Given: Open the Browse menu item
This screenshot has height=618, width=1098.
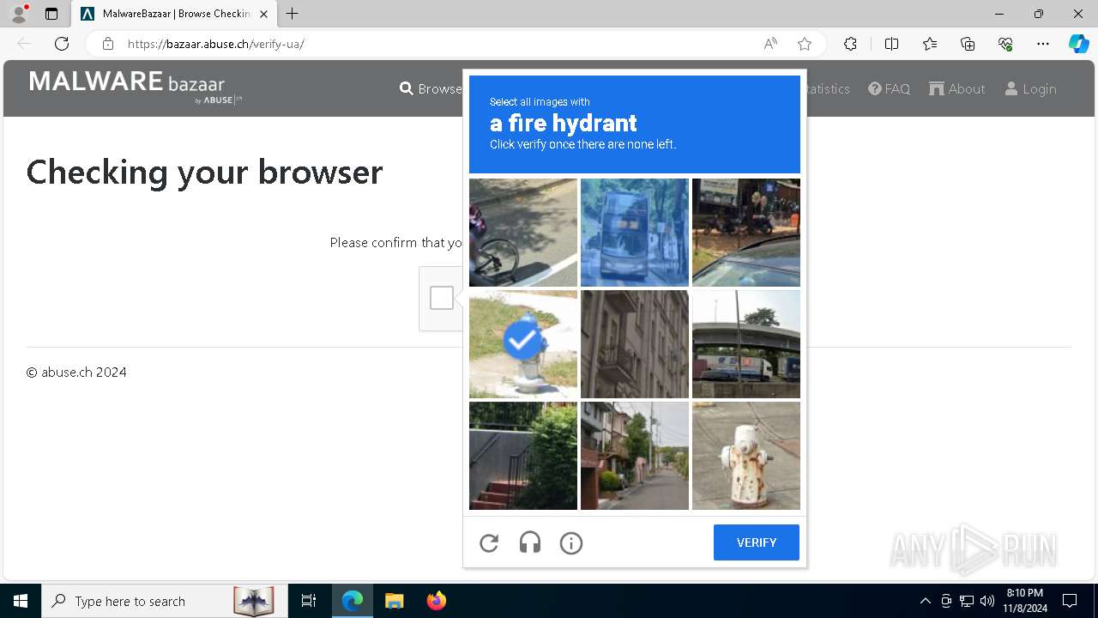Looking at the screenshot, I should pos(431,88).
